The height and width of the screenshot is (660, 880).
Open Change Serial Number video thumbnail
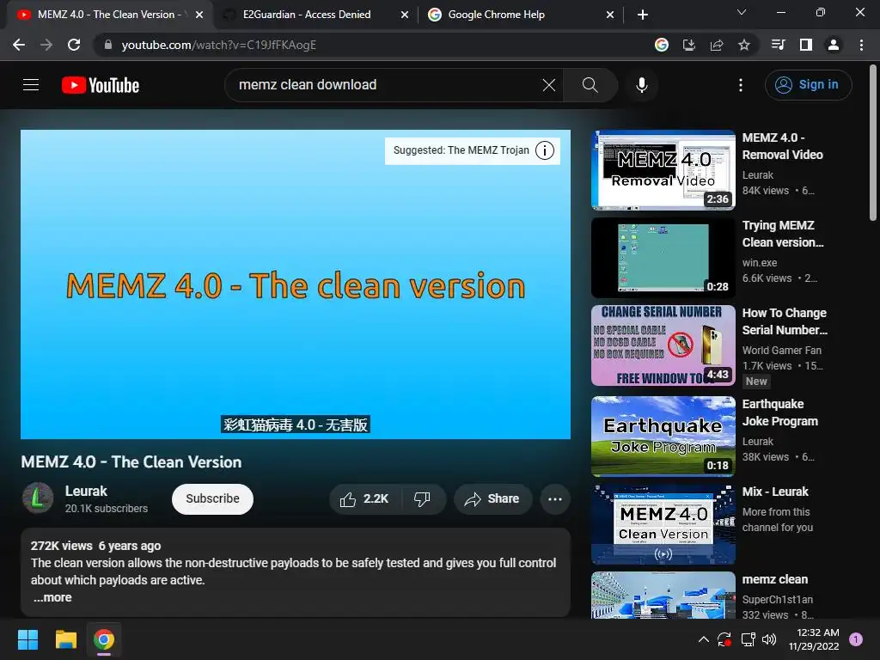coord(663,345)
